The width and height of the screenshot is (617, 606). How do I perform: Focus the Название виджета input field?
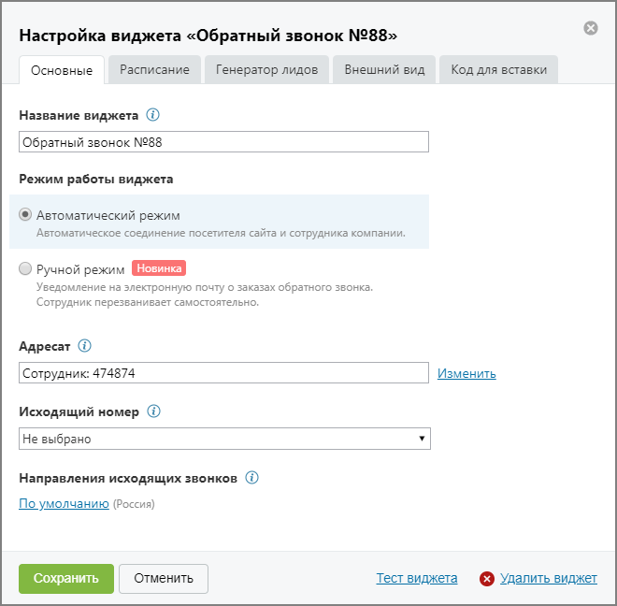pyautogui.click(x=223, y=142)
